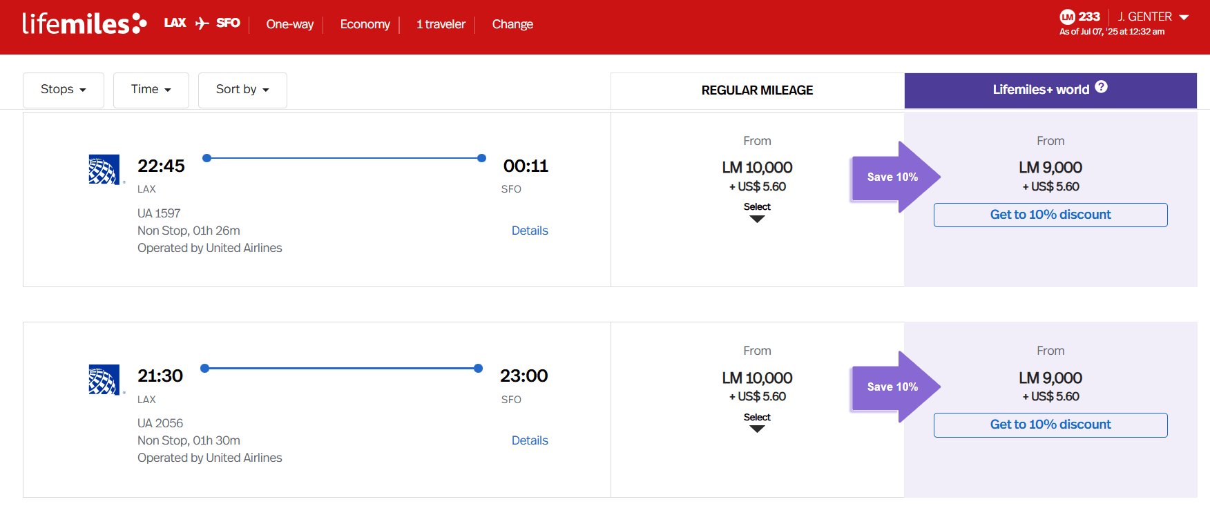Screen dimensions: 1210x506
Task: Click United logo for flight UA 2056
Action: pos(104,380)
